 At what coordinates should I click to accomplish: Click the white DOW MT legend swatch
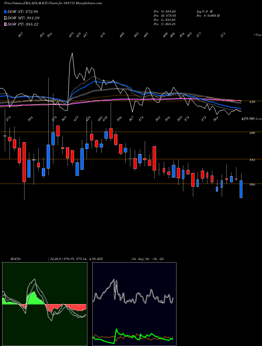(5, 18)
